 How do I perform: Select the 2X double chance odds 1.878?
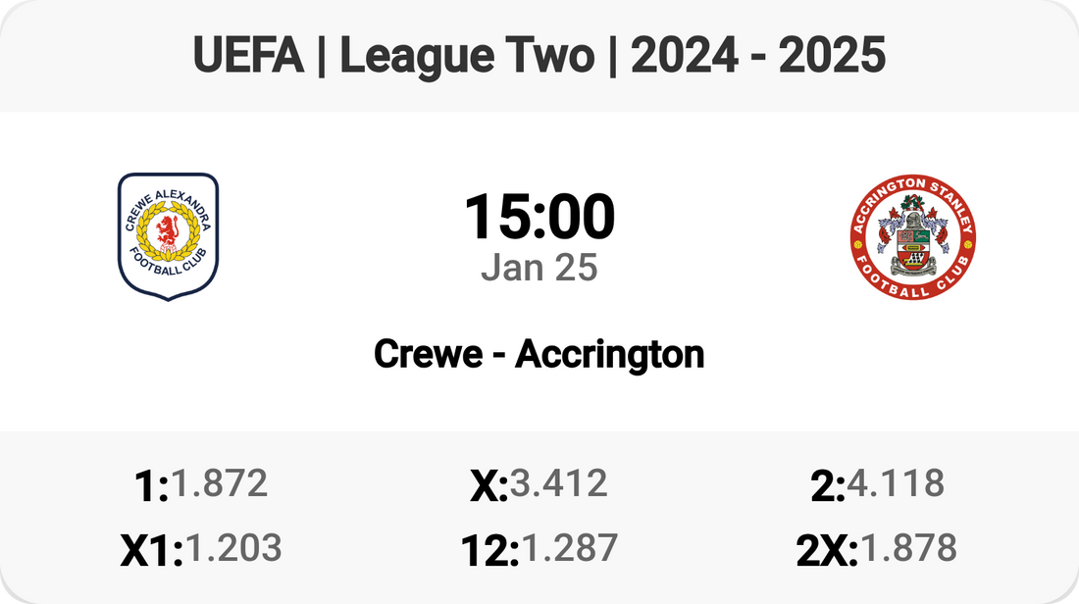point(908,548)
